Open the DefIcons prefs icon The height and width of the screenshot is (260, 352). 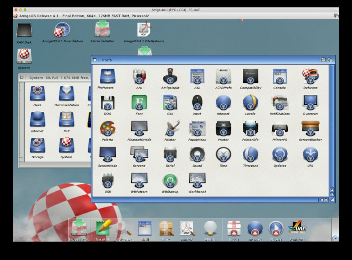(x=310, y=77)
